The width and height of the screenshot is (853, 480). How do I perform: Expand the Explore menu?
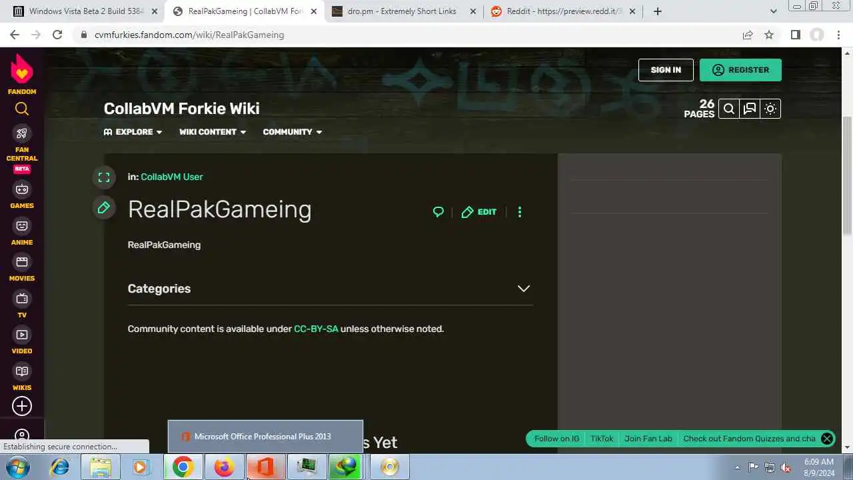click(133, 132)
